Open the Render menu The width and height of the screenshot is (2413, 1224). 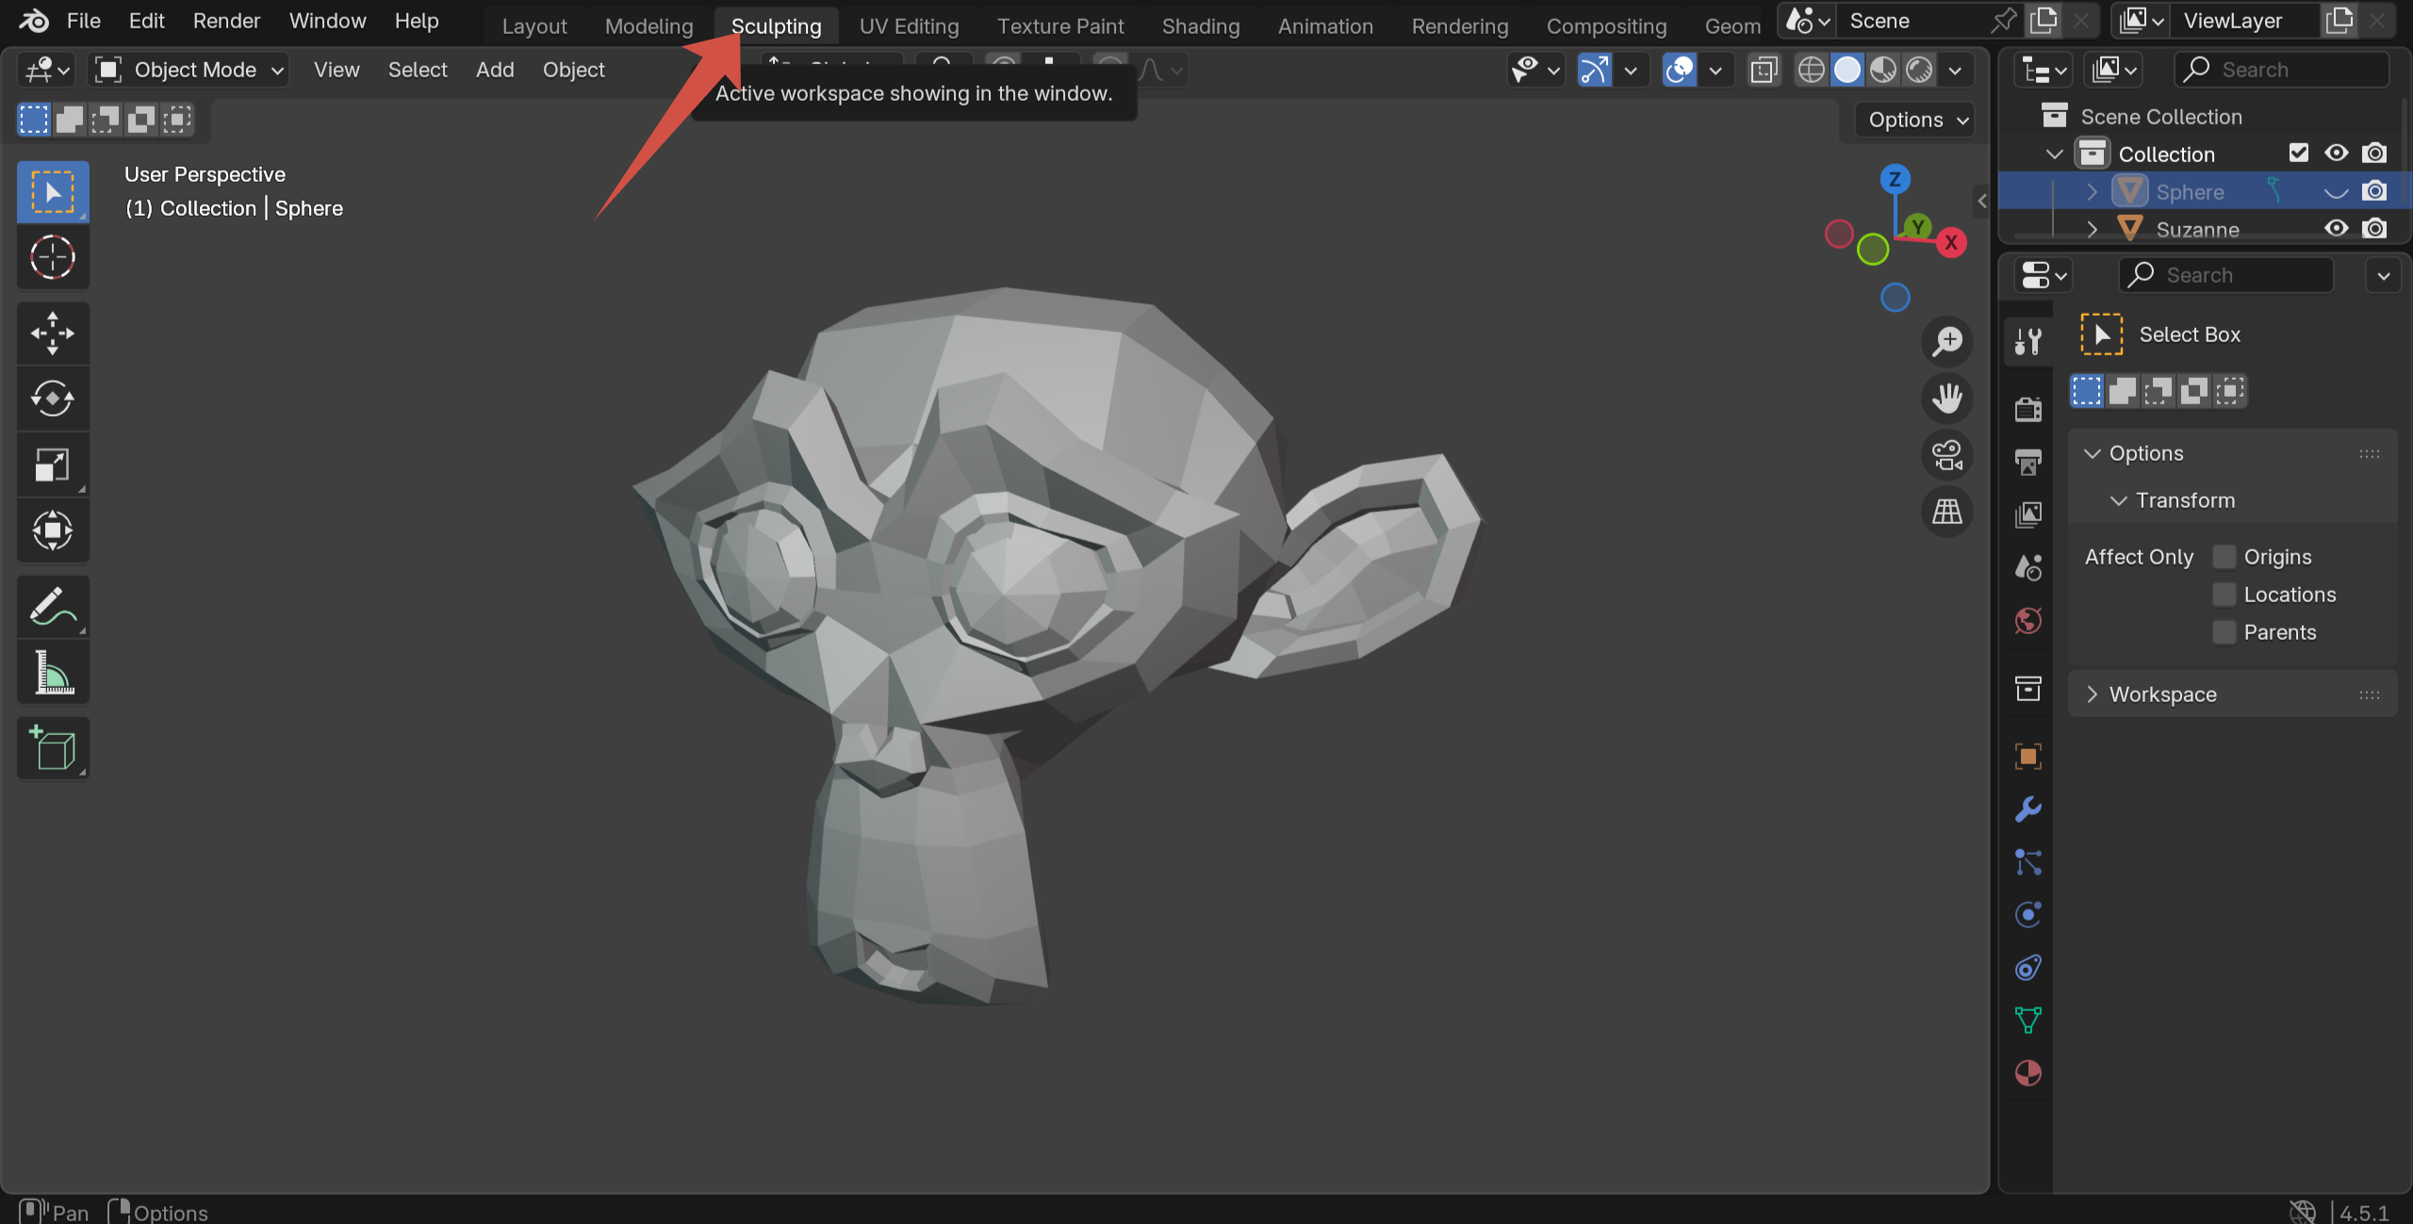[226, 21]
